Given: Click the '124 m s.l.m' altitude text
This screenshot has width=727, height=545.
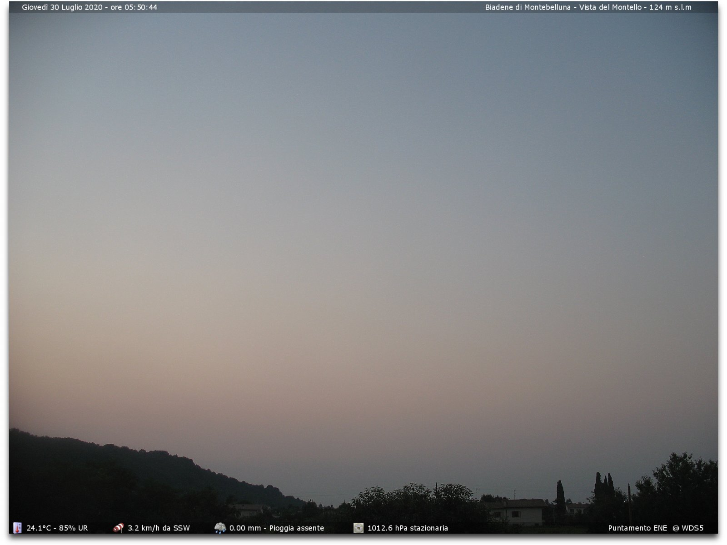Looking at the screenshot, I should (670, 7).
